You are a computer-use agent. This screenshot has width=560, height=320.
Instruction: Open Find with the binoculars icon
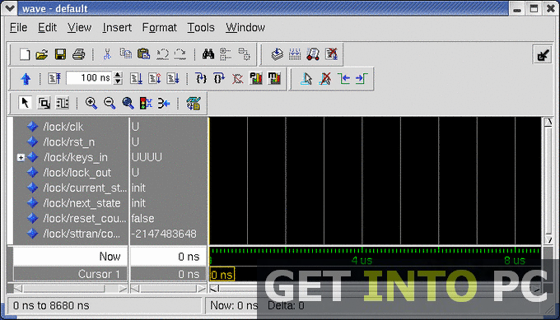[208, 53]
